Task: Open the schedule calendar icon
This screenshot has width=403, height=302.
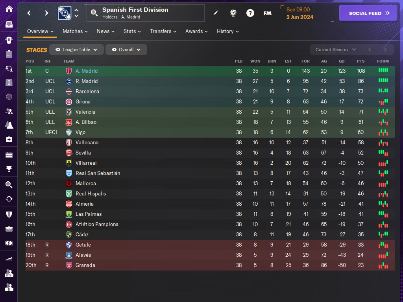Action: (x=9, y=155)
